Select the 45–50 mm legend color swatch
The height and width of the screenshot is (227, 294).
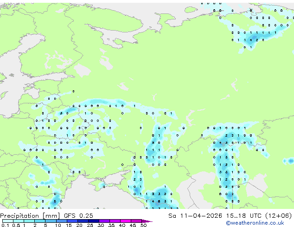136,221
